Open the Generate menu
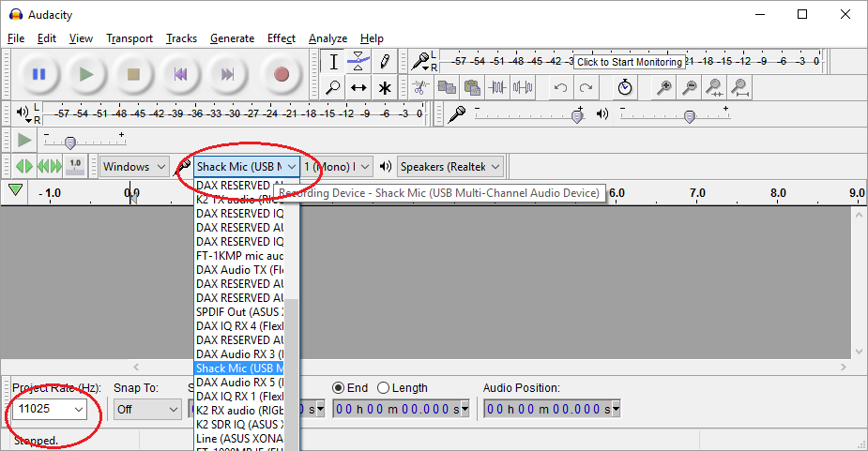The height and width of the screenshot is (451, 868). [233, 38]
